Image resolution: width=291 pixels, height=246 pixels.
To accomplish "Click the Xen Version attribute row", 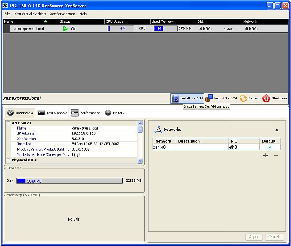I will (x=74, y=139).
